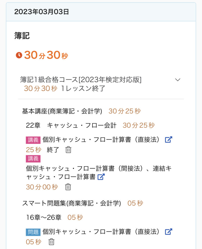The width and height of the screenshot is (202, 249).
Task: Click 22章 キャッシュ・フロー会計 chapter
Action: pyautogui.click(x=71, y=125)
